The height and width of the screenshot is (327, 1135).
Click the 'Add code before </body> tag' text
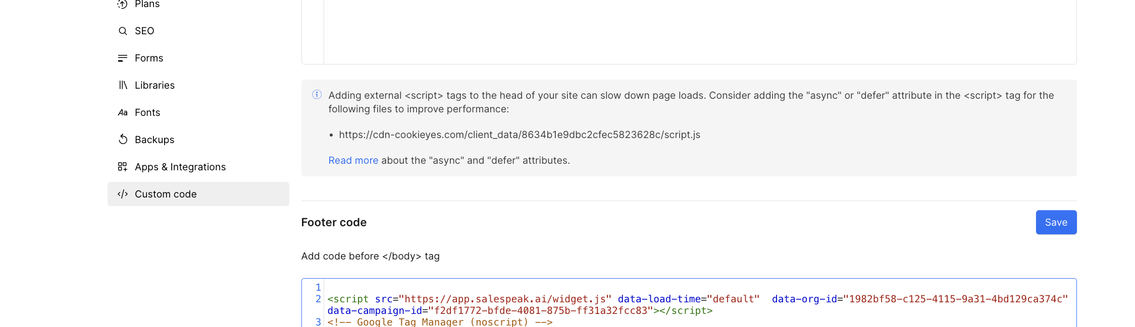(x=371, y=256)
